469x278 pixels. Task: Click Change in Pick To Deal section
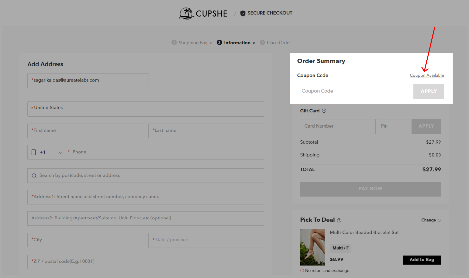tap(429, 220)
